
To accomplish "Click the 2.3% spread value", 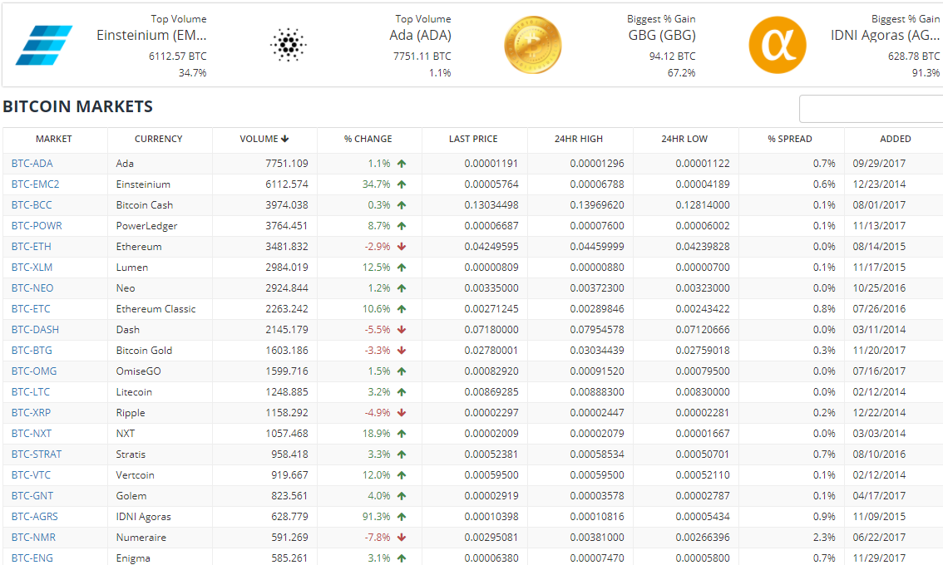I will 825,538.
